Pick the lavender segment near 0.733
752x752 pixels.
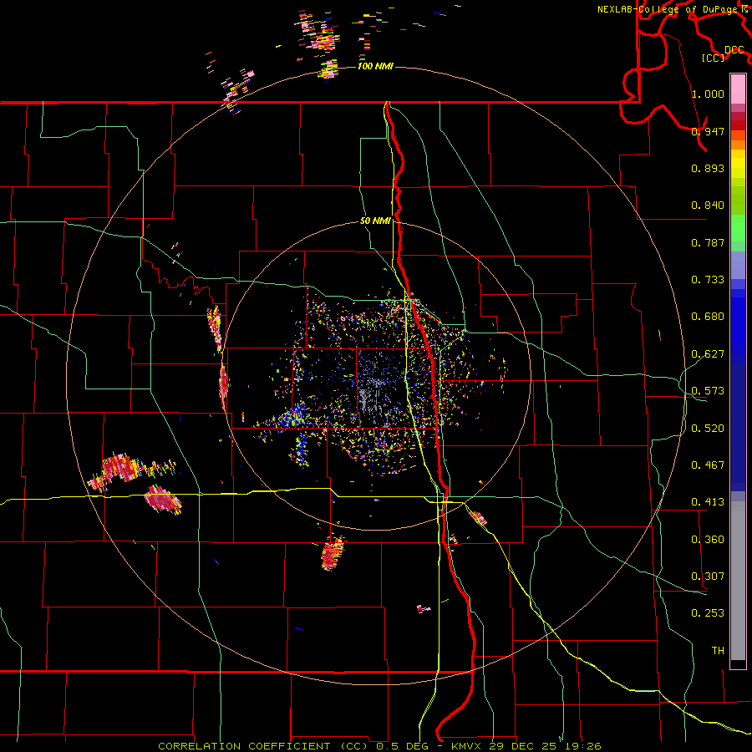point(738,266)
